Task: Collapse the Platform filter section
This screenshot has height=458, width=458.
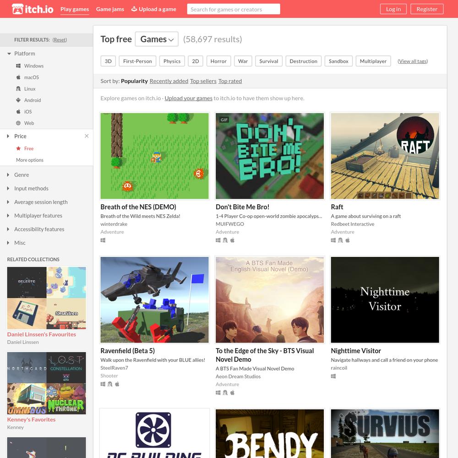Action: (x=9, y=54)
